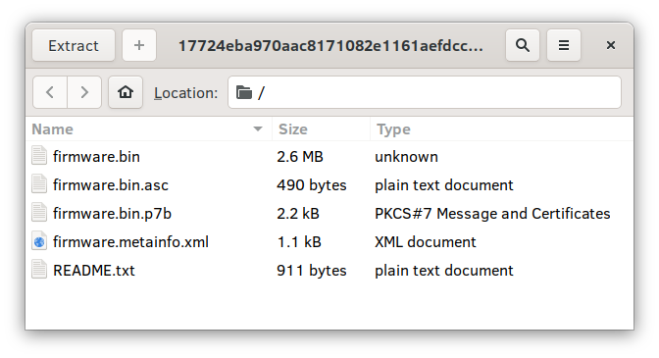Select README.txt in the file list
Image resolution: width=659 pixels, height=358 pixels.
click(x=329, y=271)
